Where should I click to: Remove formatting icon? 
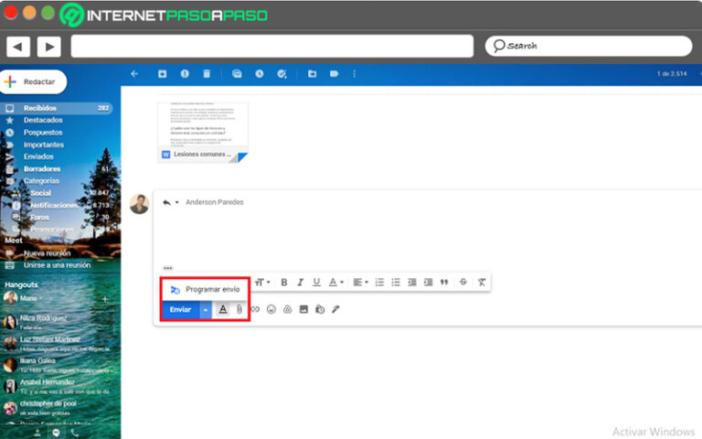point(482,283)
